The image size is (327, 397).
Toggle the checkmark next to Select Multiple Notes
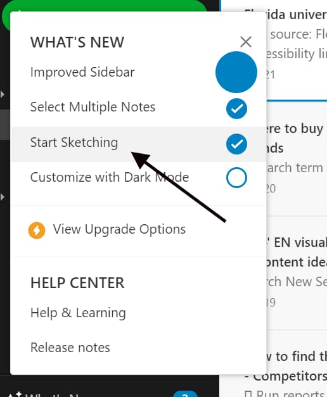click(x=236, y=109)
